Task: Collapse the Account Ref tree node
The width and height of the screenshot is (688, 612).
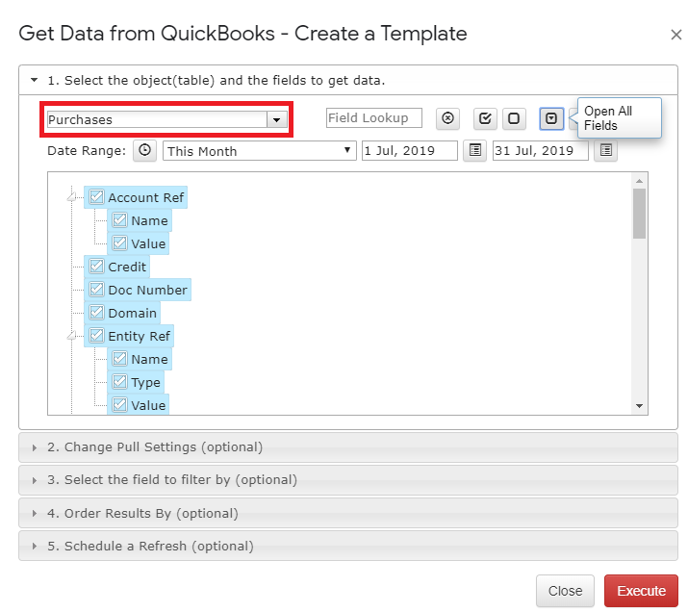Action: pyautogui.click(x=71, y=197)
